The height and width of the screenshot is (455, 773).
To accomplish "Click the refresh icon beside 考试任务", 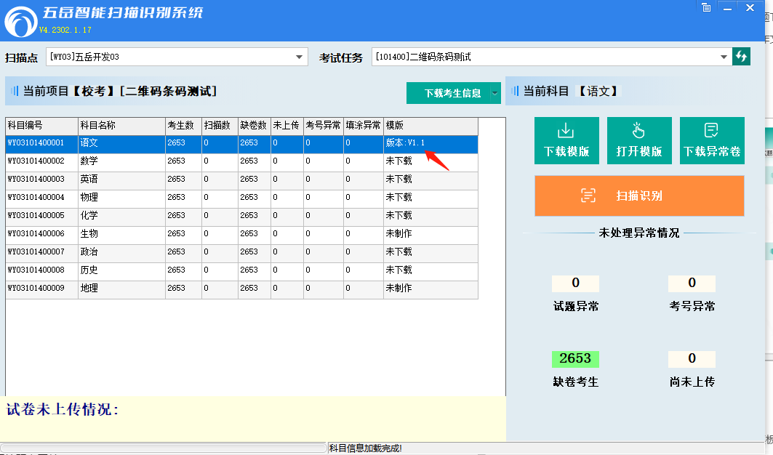I will point(741,57).
